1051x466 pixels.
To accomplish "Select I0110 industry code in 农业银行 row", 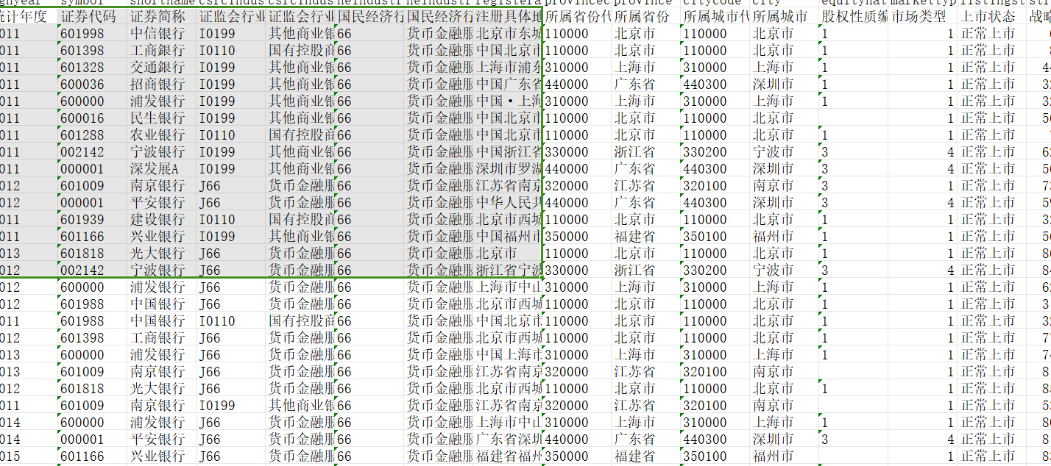I will (x=230, y=135).
